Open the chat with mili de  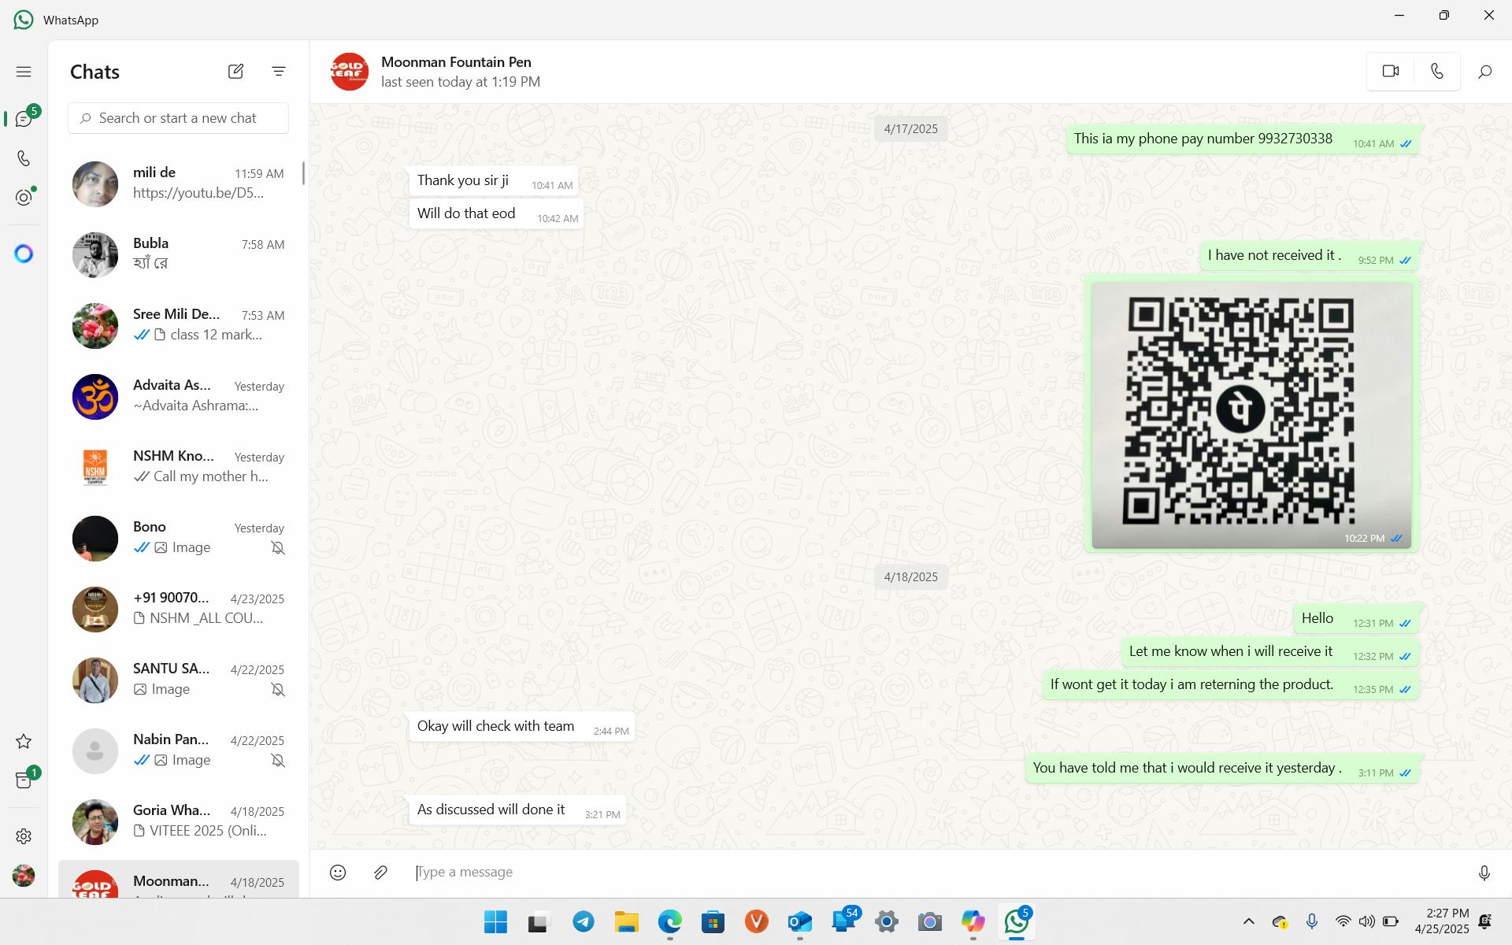(179, 183)
